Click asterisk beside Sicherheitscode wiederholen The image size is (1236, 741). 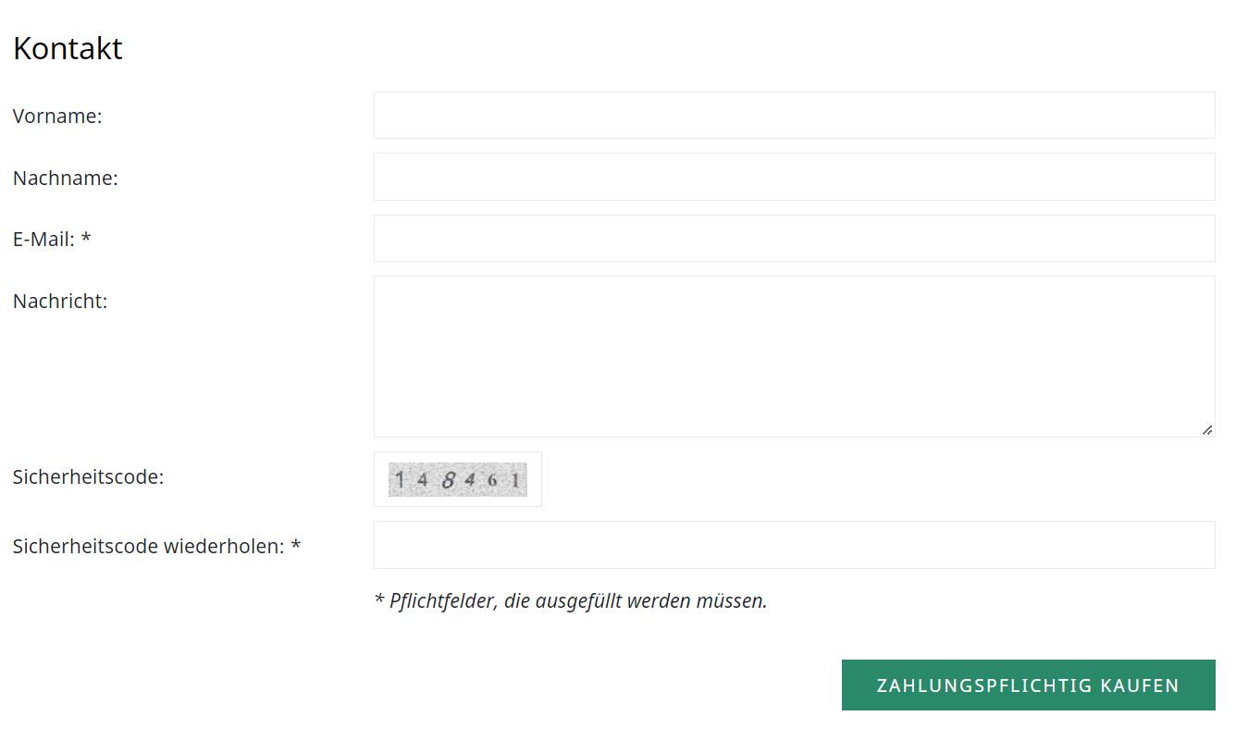click(296, 544)
